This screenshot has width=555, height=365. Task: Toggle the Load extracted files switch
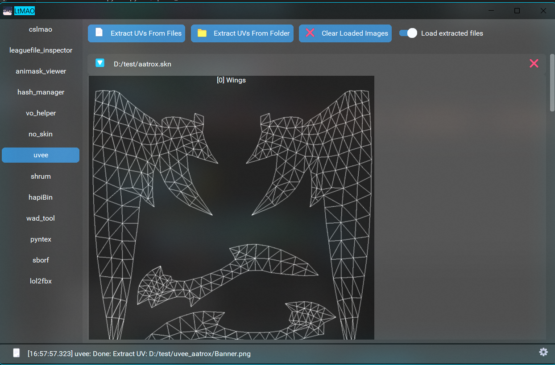click(408, 33)
